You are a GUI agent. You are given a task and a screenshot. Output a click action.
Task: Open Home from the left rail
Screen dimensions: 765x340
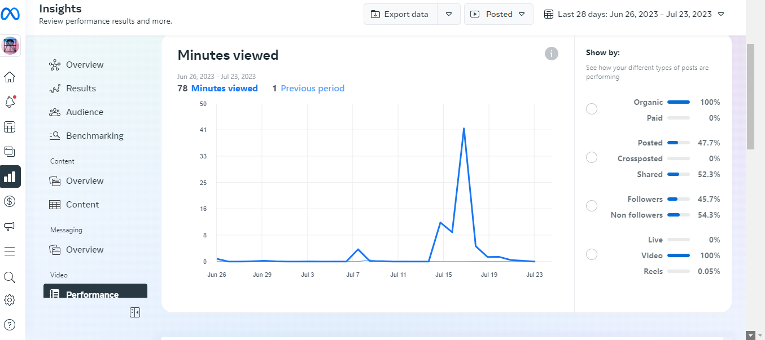click(10, 77)
